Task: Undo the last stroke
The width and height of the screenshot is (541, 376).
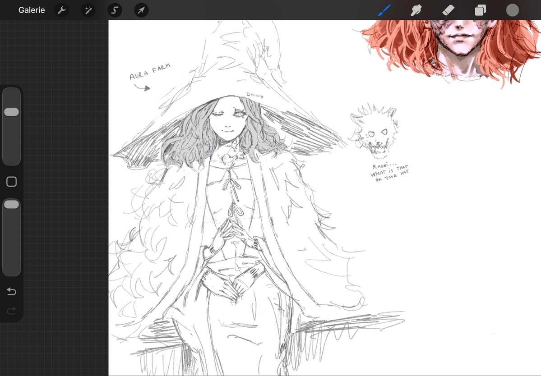Action: coord(11,292)
